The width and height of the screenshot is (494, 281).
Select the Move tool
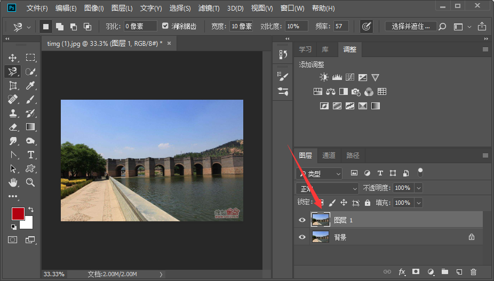point(13,58)
